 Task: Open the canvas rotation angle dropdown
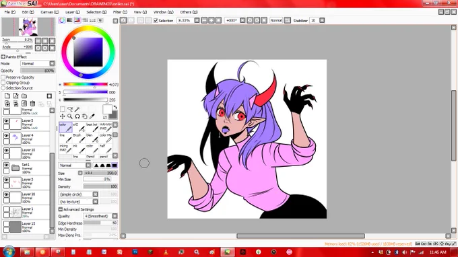click(242, 20)
